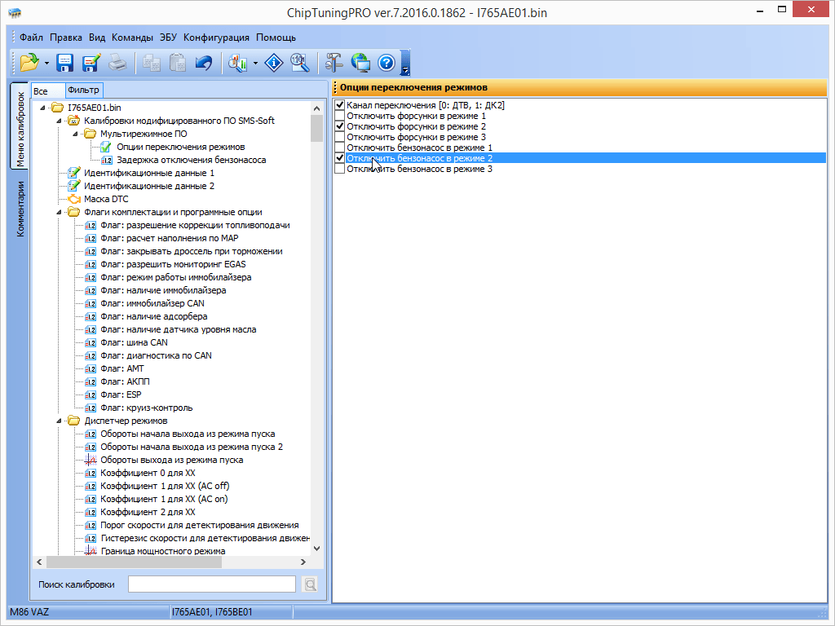Click the globe and monitor icon
The height and width of the screenshot is (626, 835).
[x=360, y=62]
